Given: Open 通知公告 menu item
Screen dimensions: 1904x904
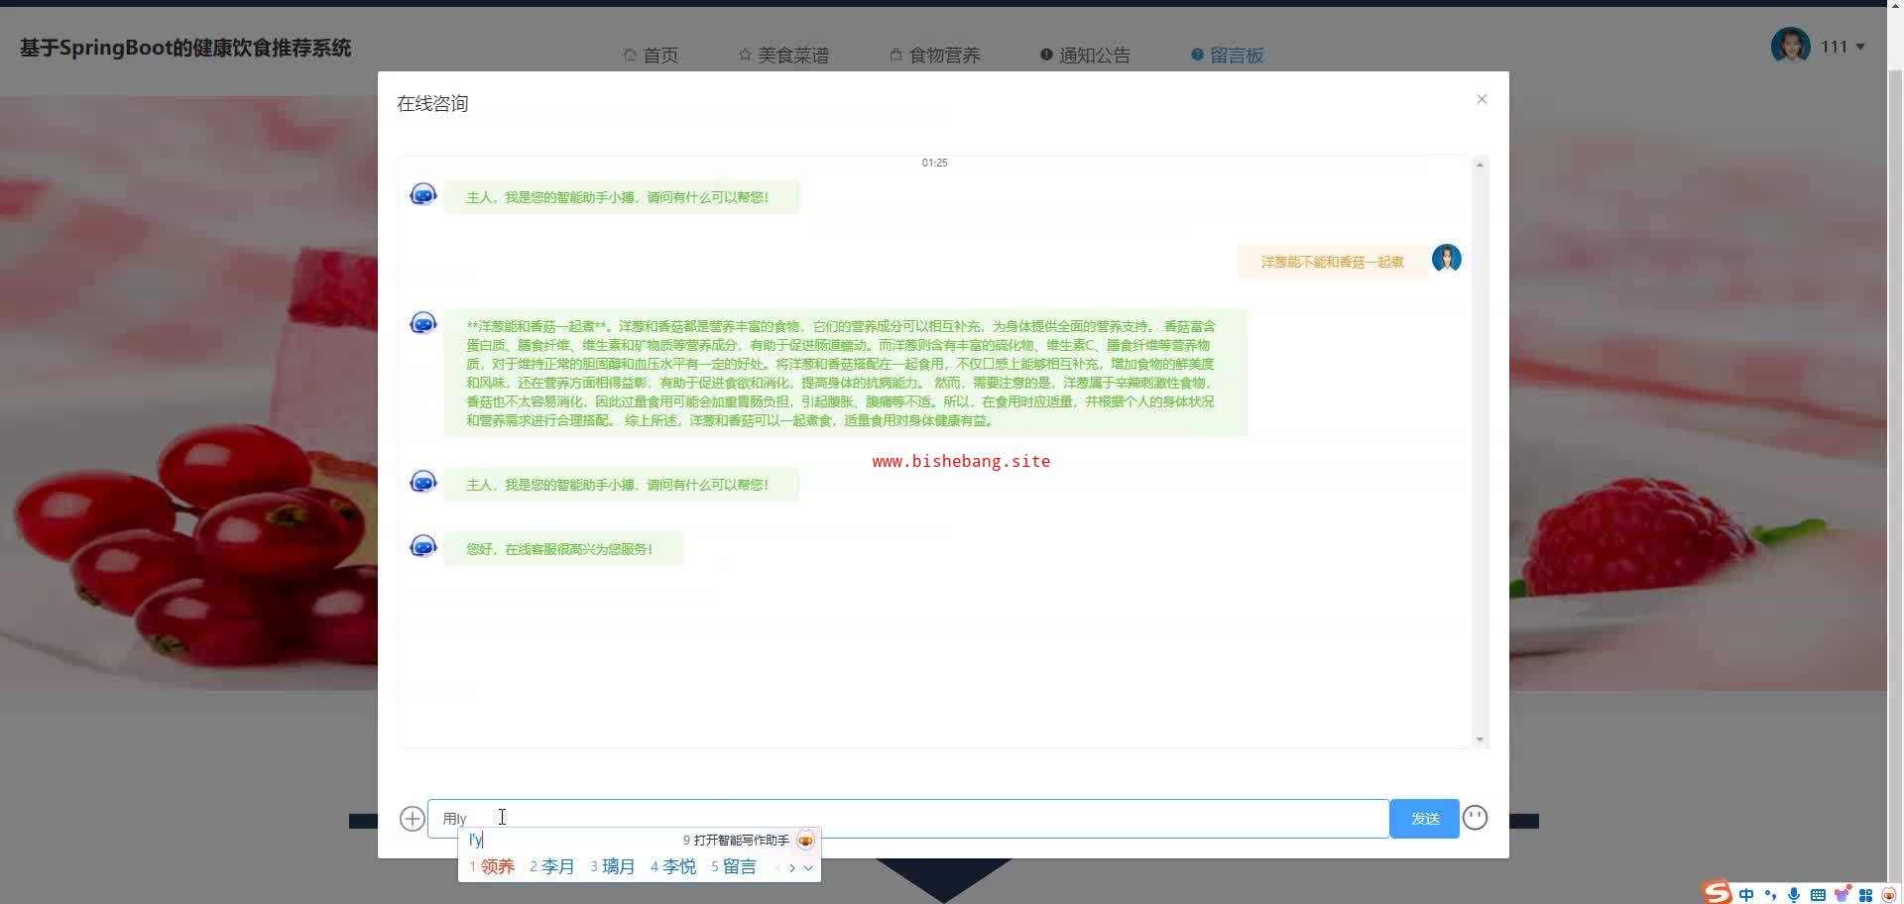Looking at the screenshot, I should (x=1086, y=56).
